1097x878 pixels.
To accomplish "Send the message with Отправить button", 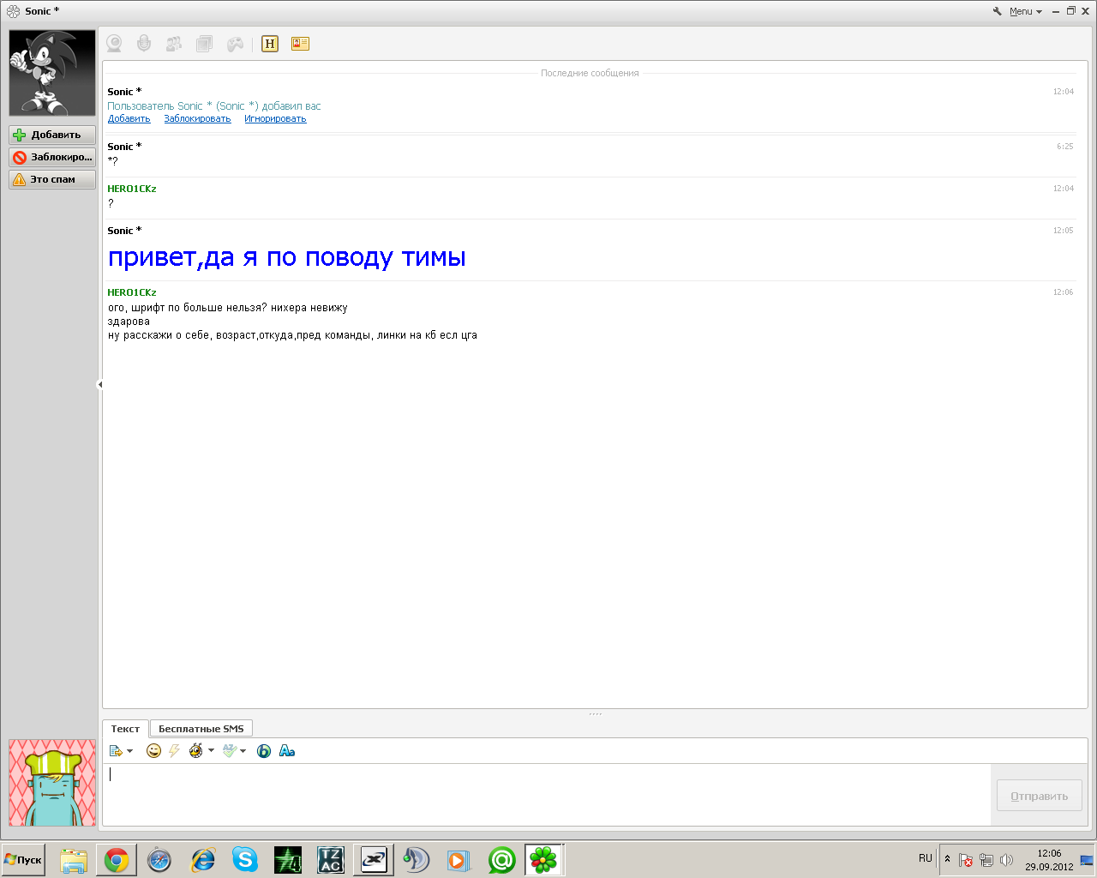I will [1040, 796].
